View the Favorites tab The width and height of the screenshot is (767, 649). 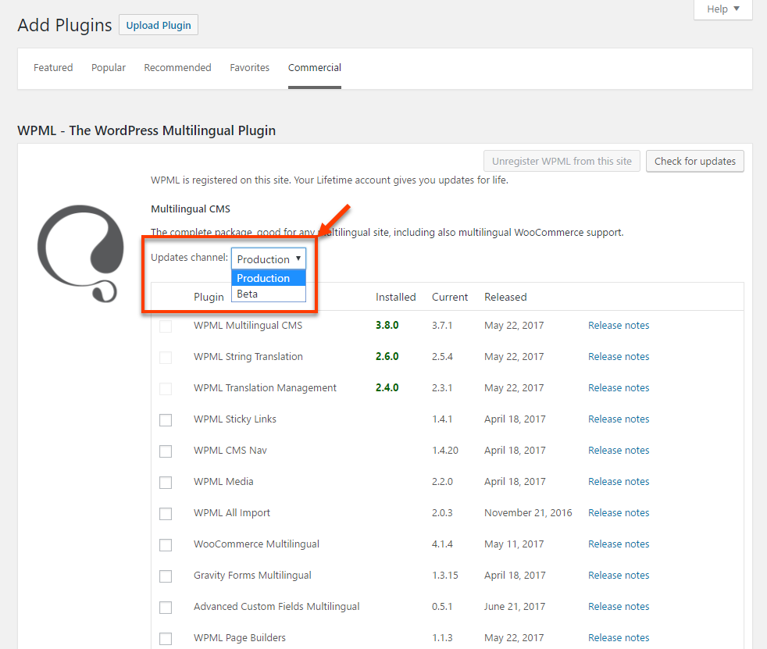[x=249, y=67]
